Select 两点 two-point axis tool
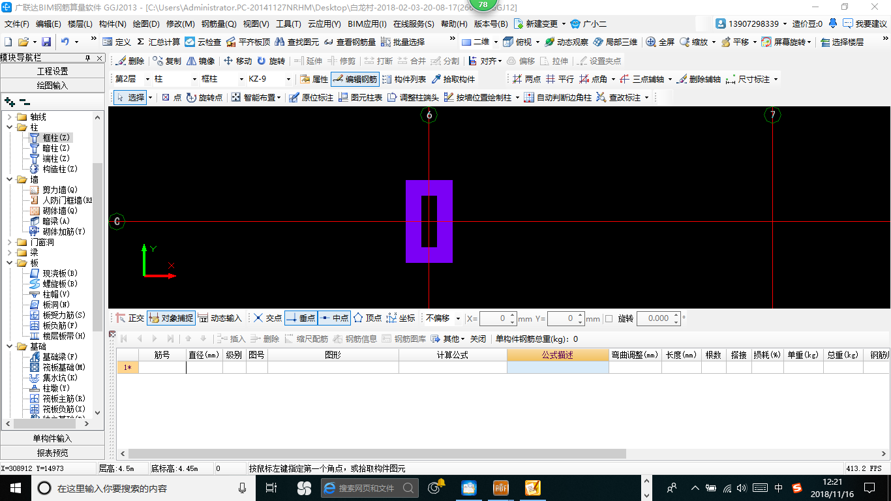The height and width of the screenshot is (501, 891). click(526, 79)
